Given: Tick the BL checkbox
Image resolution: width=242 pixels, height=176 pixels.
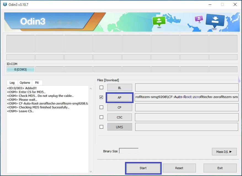Looking at the screenshot, I should point(101,87).
